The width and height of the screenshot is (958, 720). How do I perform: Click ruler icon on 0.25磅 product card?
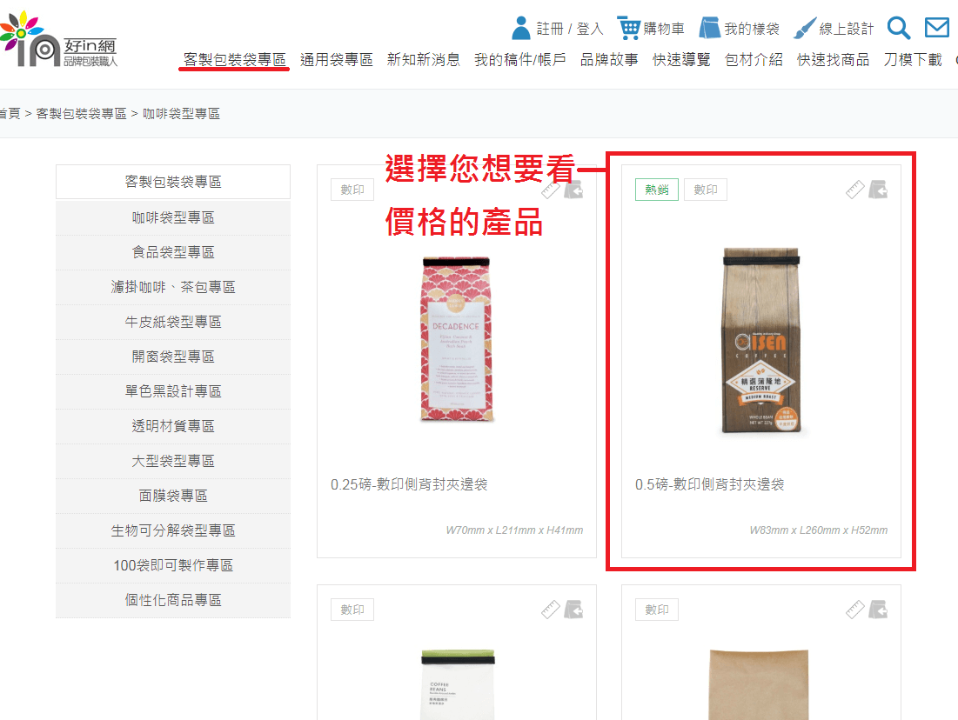[x=550, y=191]
